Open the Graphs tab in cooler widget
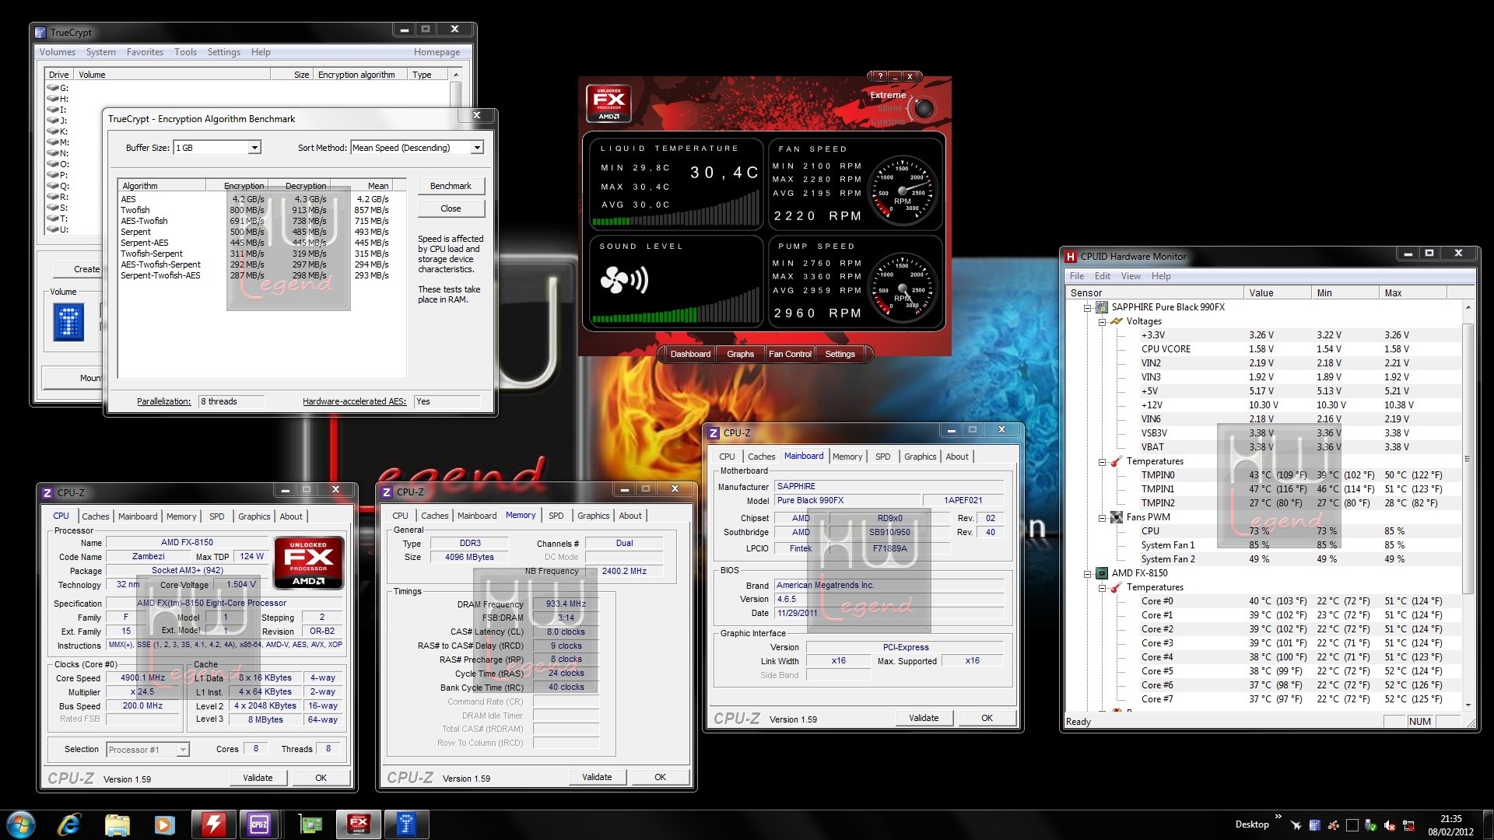This screenshot has height=840, width=1494. (x=740, y=354)
